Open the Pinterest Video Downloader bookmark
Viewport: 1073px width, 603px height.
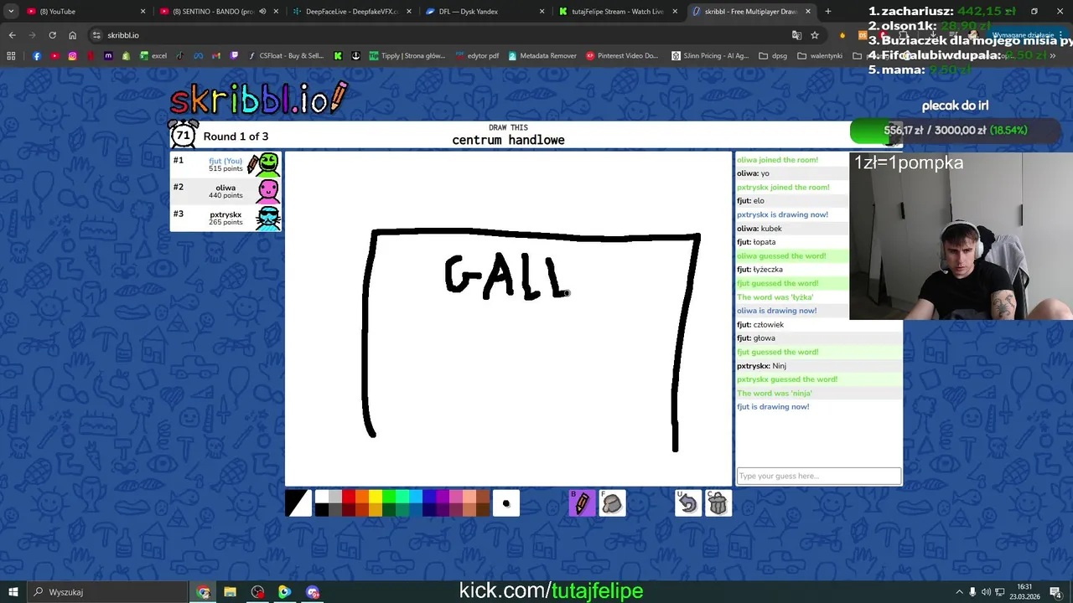tap(622, 56)
